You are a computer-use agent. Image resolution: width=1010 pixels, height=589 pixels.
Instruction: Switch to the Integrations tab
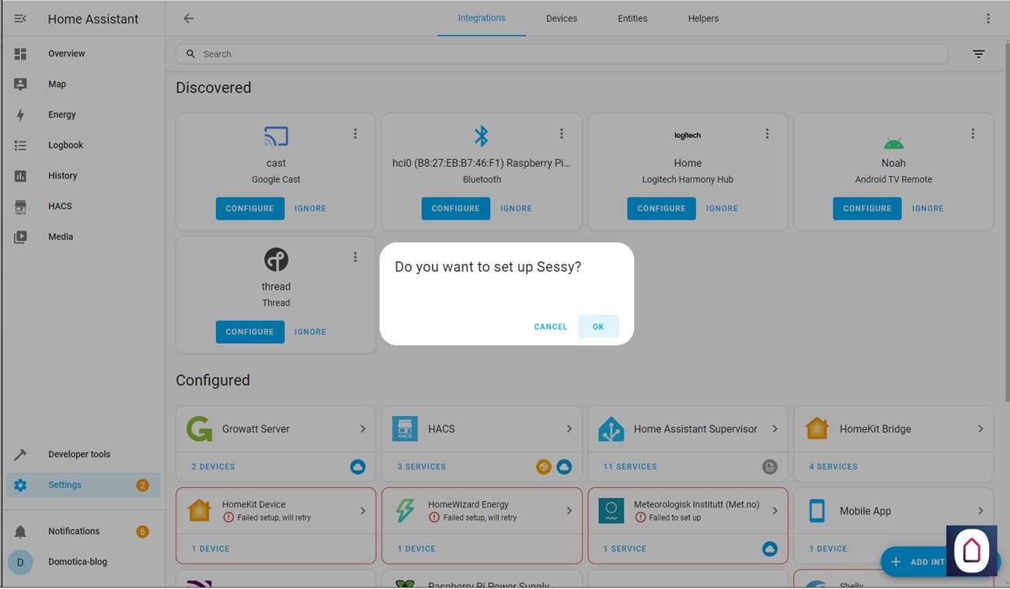click(482, 18)
